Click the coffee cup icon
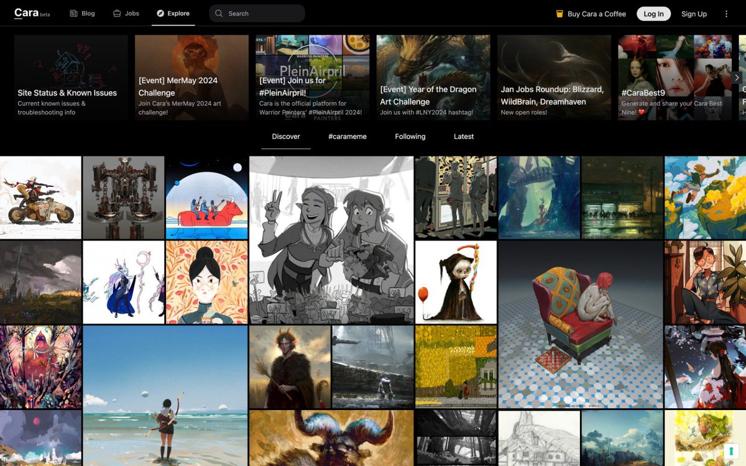746x466 pixels. [x=559, y=14]
